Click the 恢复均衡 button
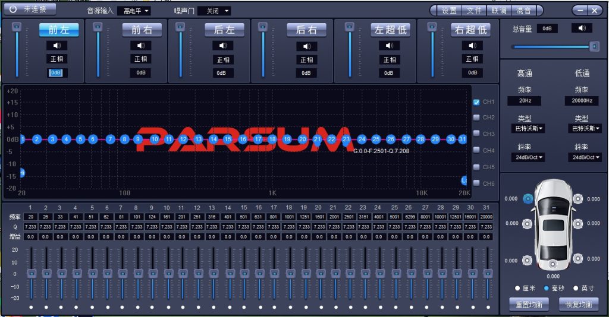 [x=579, y=305]
